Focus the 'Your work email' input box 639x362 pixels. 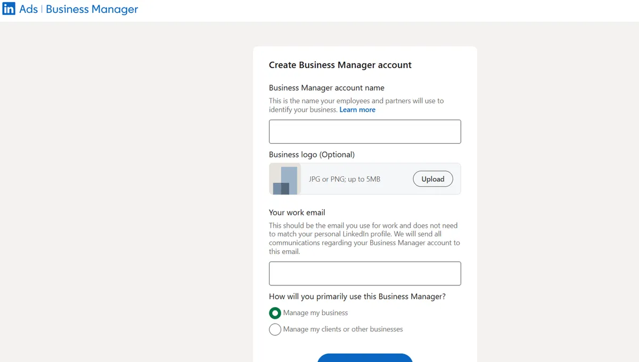(x=365, y=273)
